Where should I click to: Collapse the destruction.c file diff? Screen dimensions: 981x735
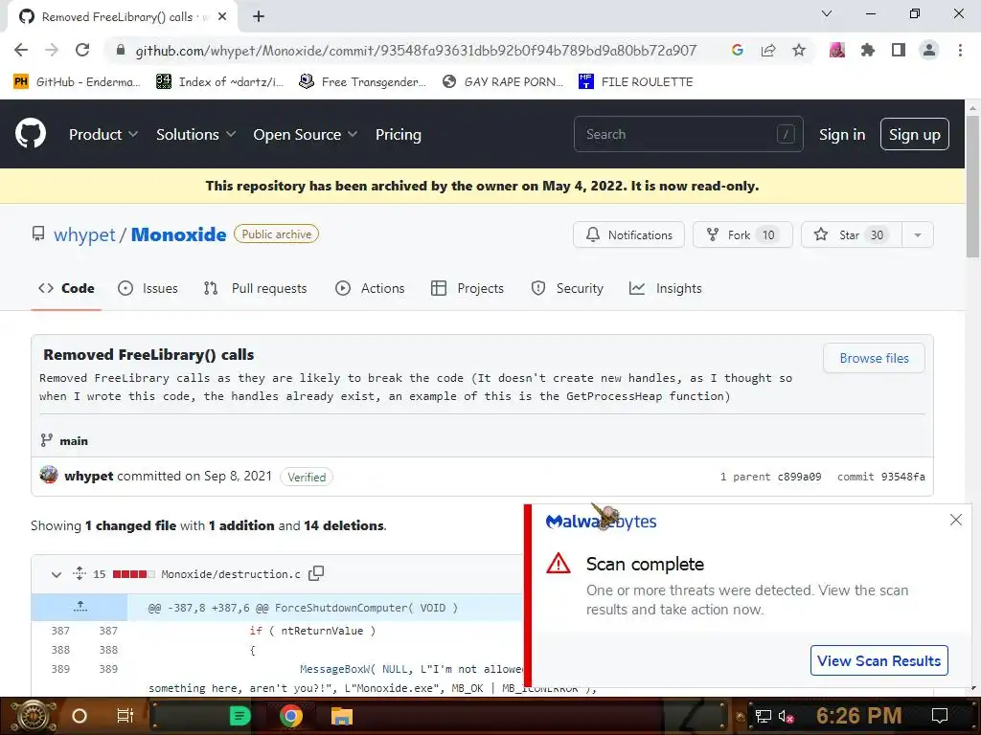click(57, 574)
